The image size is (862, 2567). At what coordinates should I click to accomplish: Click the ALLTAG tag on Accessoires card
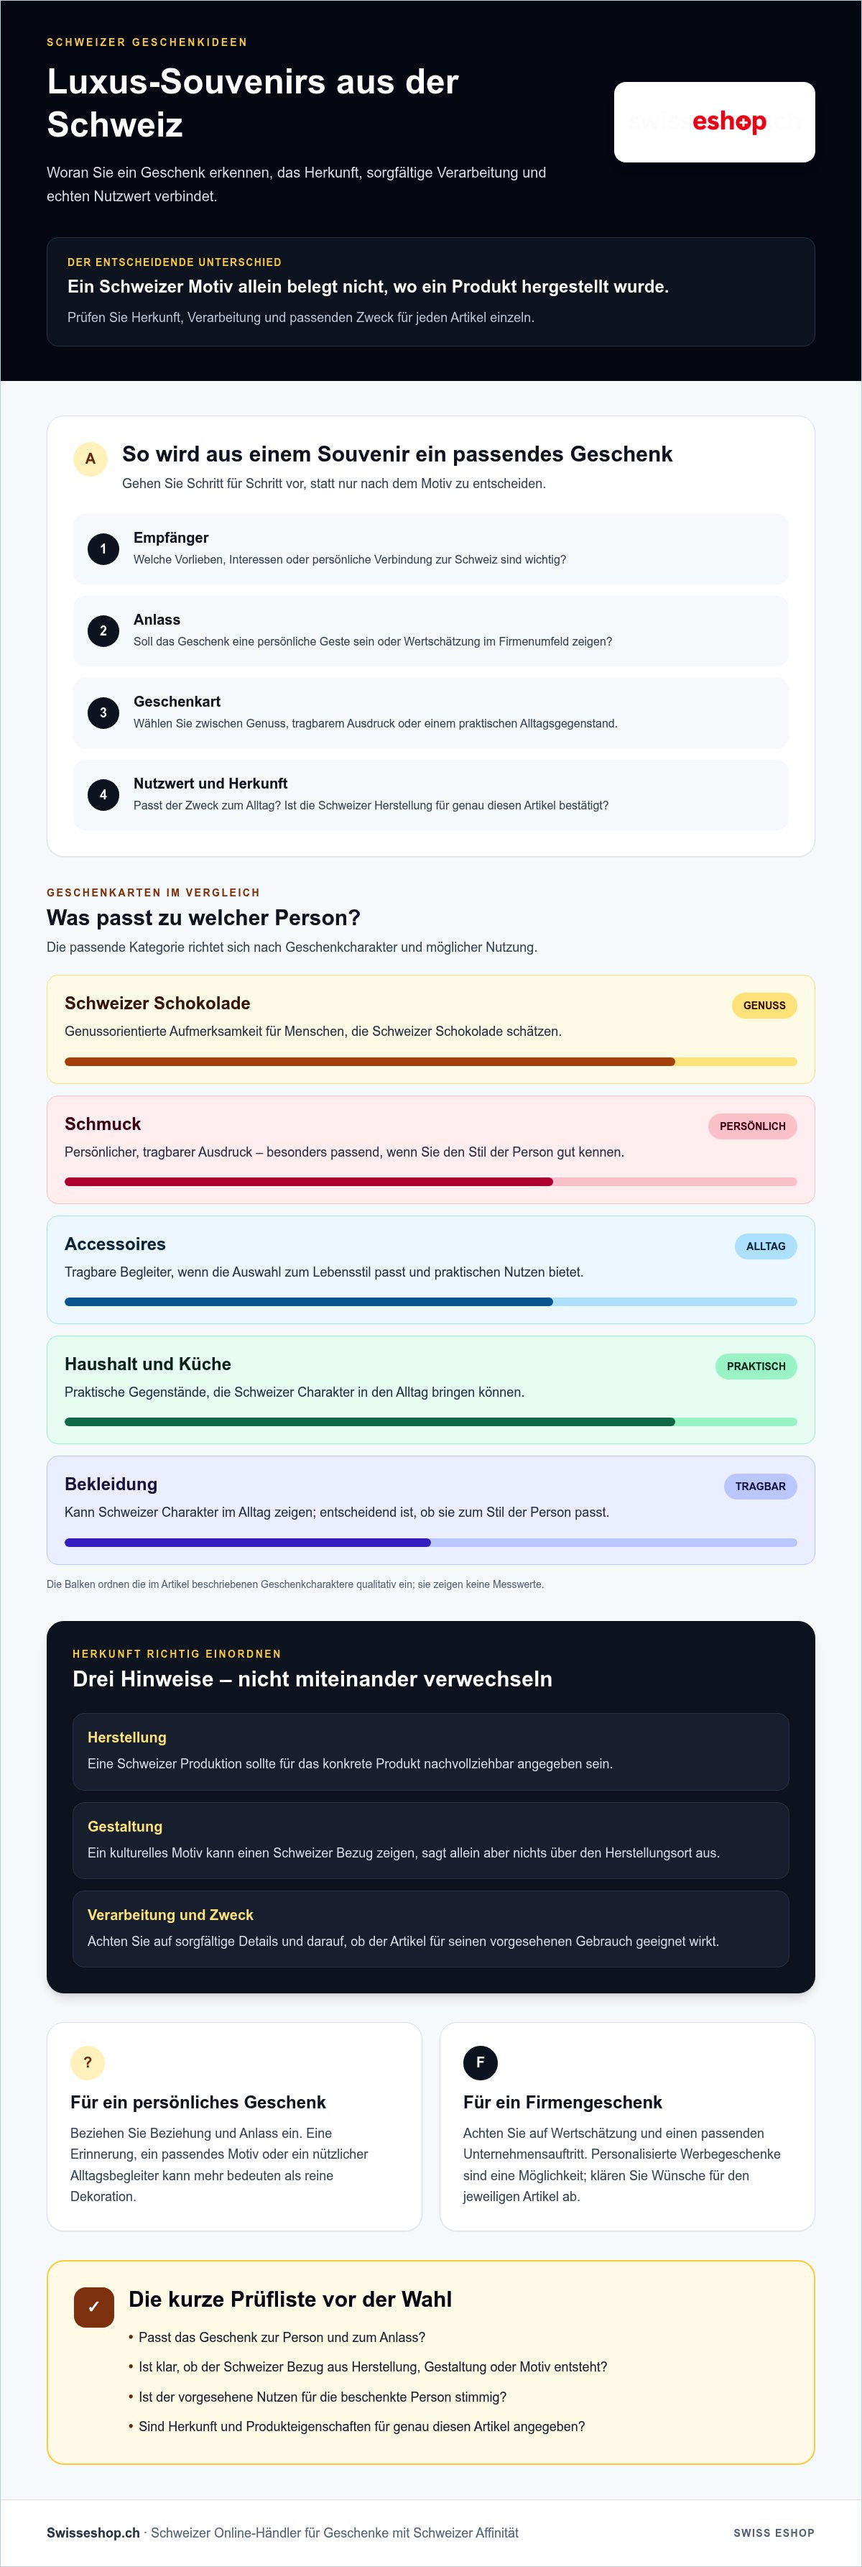[x=766, y=1246]
